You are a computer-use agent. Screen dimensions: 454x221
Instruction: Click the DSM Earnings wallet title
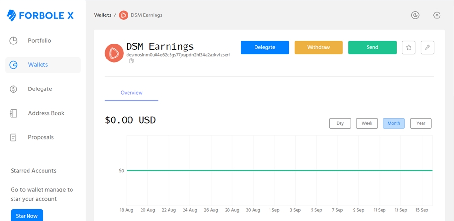160,46
